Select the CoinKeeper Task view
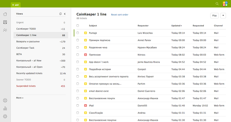Viewport: 231px width, 122px height. point(41,48)
